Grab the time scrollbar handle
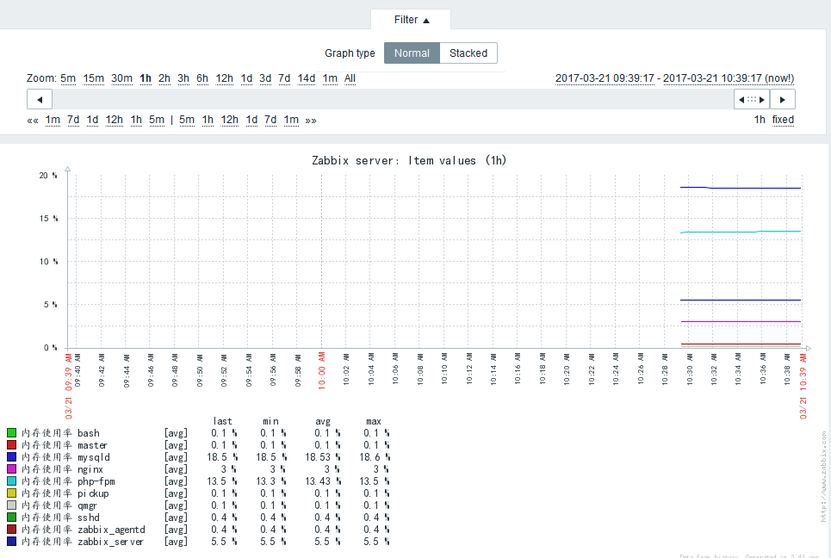Image resolution: width=831 pixels, height=558 pixels. 752,99
